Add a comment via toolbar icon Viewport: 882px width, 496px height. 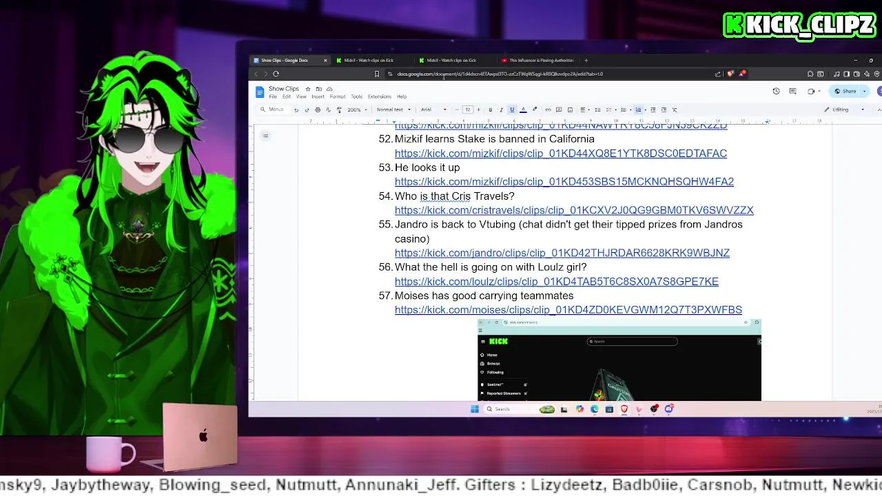coord(559,110)
